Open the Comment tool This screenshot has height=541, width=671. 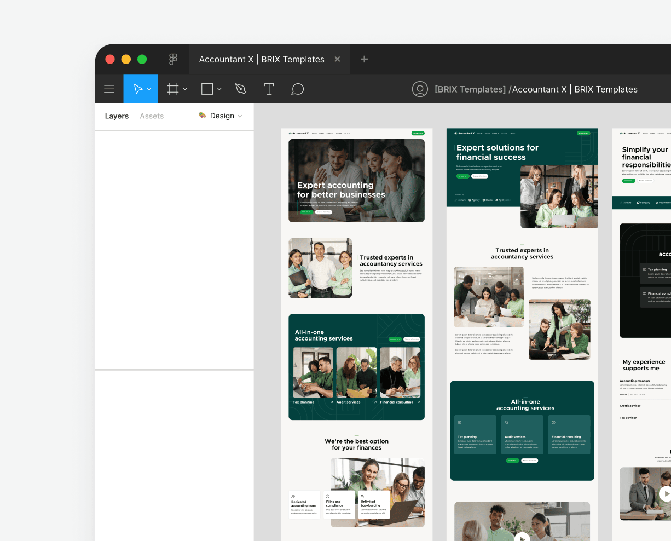coord(297,89)
